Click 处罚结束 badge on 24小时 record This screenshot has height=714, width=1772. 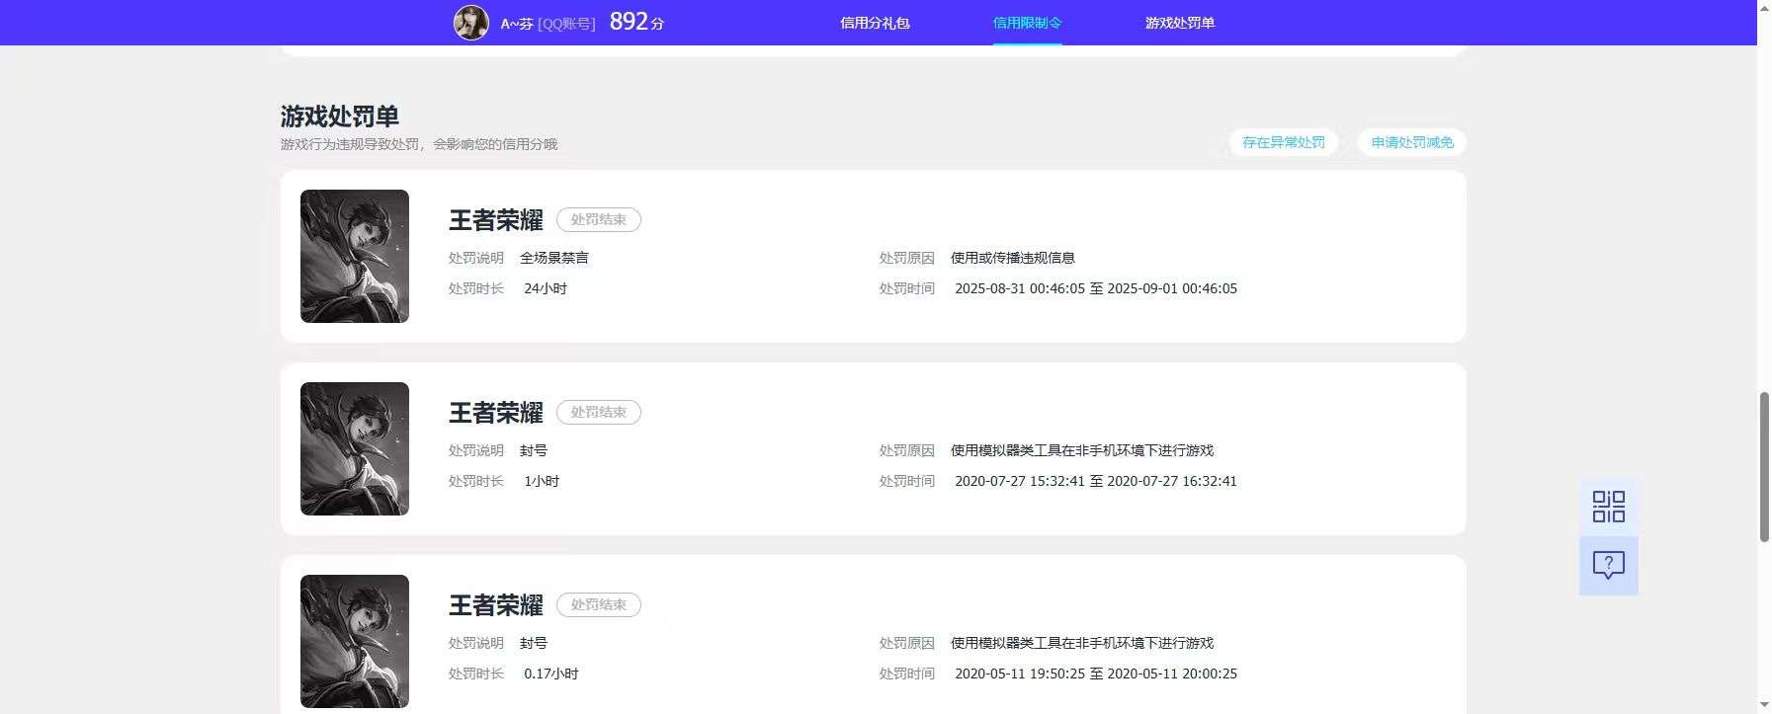coord(599,219)
